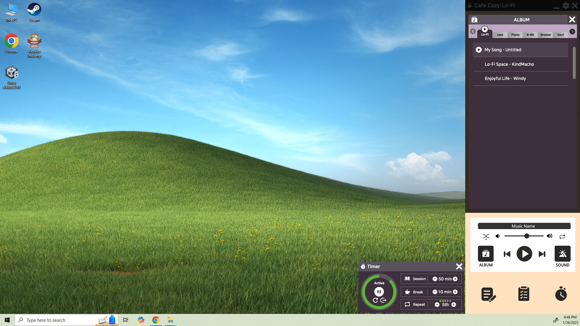Image resolution: width=580 pixels, height=326 pixels.
Task: Click the loud volume speaker icon
Action: click(x=549, y=236)
